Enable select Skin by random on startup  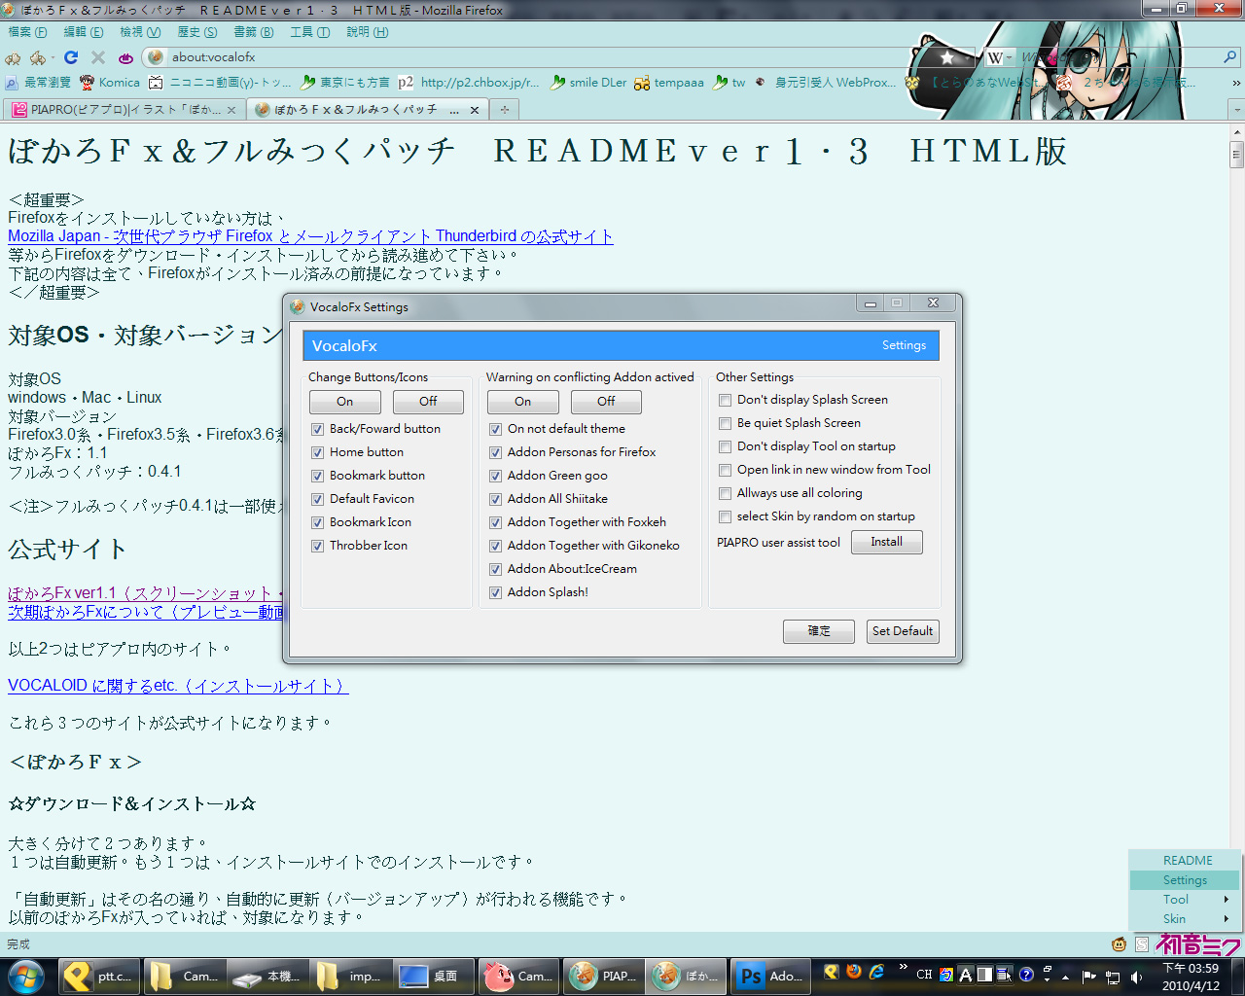tap(725, 516)
